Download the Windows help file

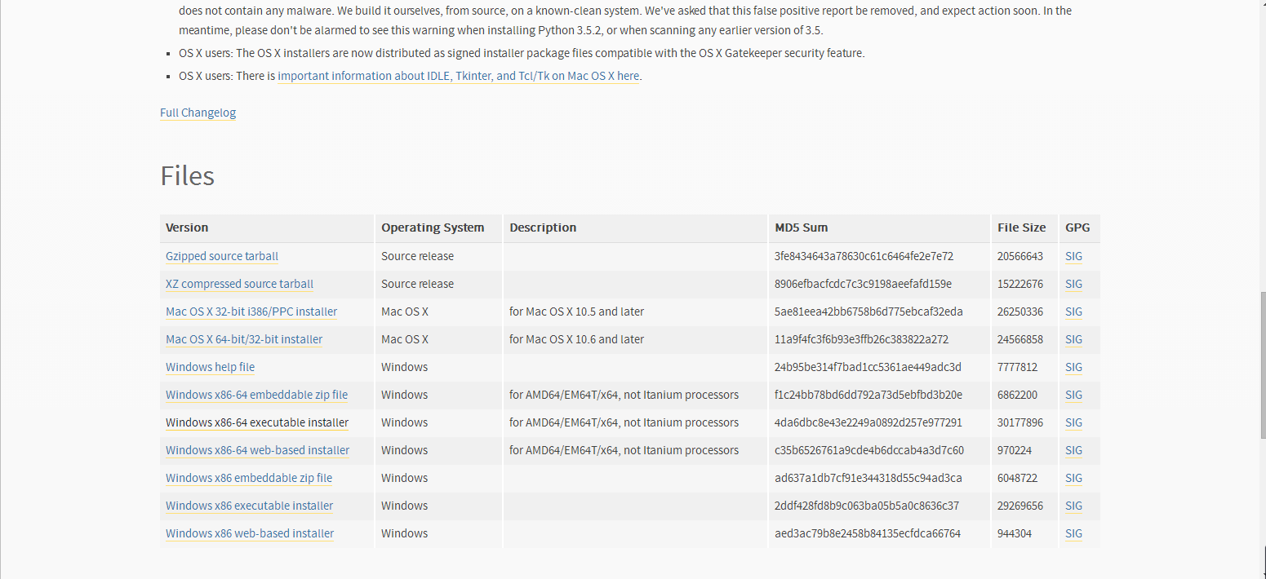[210, 367]
